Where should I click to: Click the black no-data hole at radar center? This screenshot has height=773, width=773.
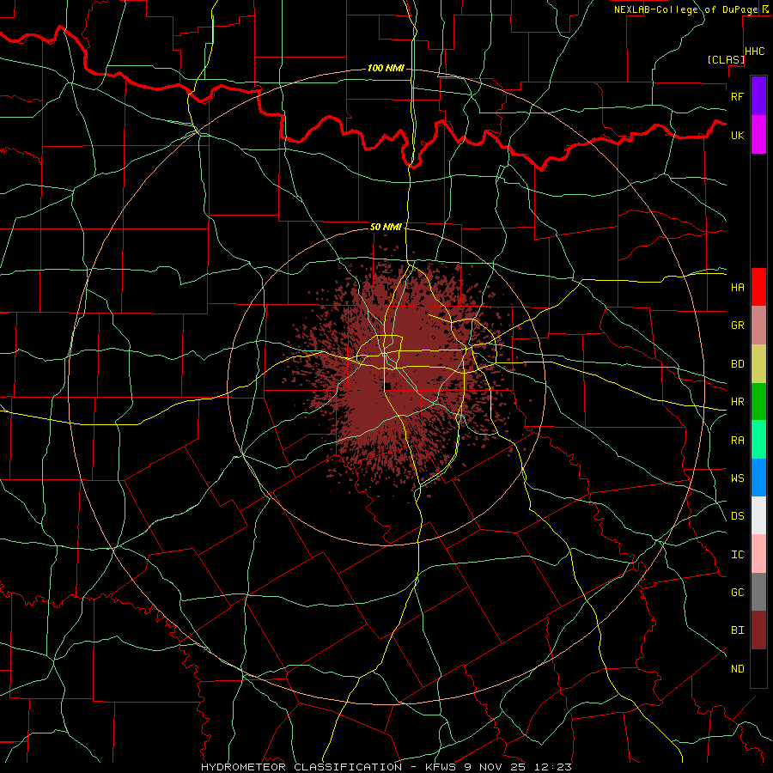(x=388, y=386)
